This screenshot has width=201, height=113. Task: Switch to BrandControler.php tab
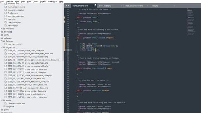(80, 6)
